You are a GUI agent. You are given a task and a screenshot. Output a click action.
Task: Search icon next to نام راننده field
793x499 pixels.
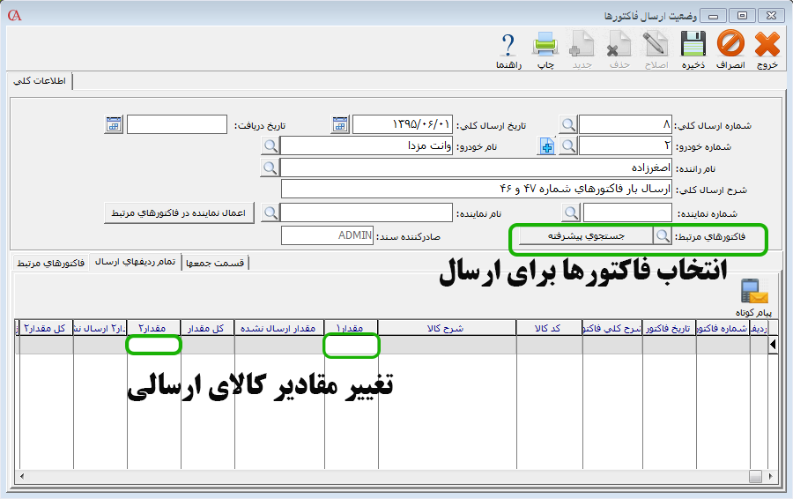tap(271, 168)
